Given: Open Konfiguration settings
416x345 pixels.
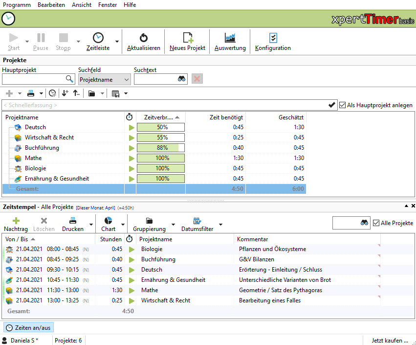Looking at the screenshot, I should (x=273, y=42).
